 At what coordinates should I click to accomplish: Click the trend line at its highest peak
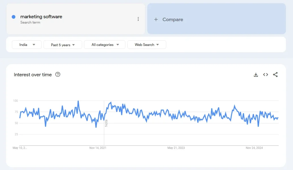pyautogui.click(x=78, y=101)
